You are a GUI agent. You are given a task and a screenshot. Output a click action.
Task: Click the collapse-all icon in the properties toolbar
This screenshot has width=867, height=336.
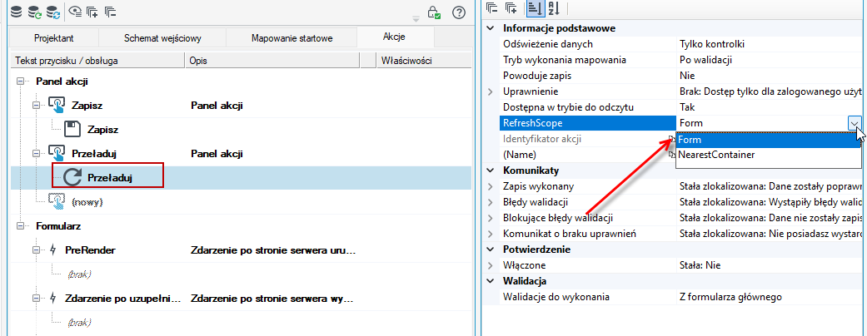[x=491, y=7]
